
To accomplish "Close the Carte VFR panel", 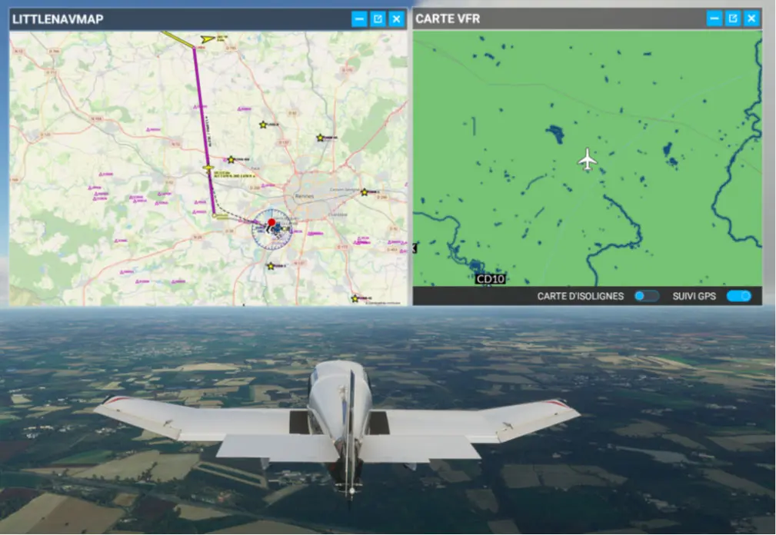I will pyautogui.click(x=751, y=18).
